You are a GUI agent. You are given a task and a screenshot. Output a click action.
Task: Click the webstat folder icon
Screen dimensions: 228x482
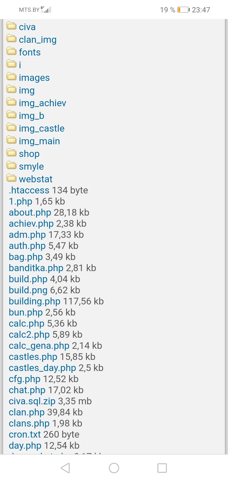coord(11,178)
